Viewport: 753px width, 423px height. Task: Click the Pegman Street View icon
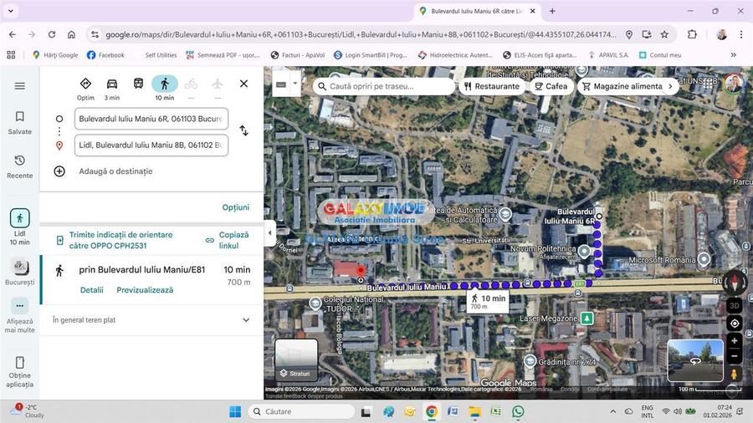pyautogui.click(x=735, y=374)
